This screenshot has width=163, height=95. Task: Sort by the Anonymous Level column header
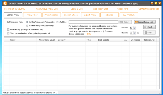coord(47,40)
